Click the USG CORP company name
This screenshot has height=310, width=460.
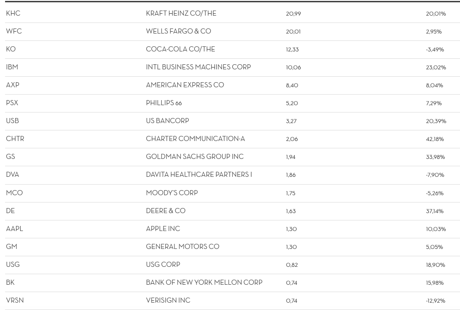[x=163, y=265]
